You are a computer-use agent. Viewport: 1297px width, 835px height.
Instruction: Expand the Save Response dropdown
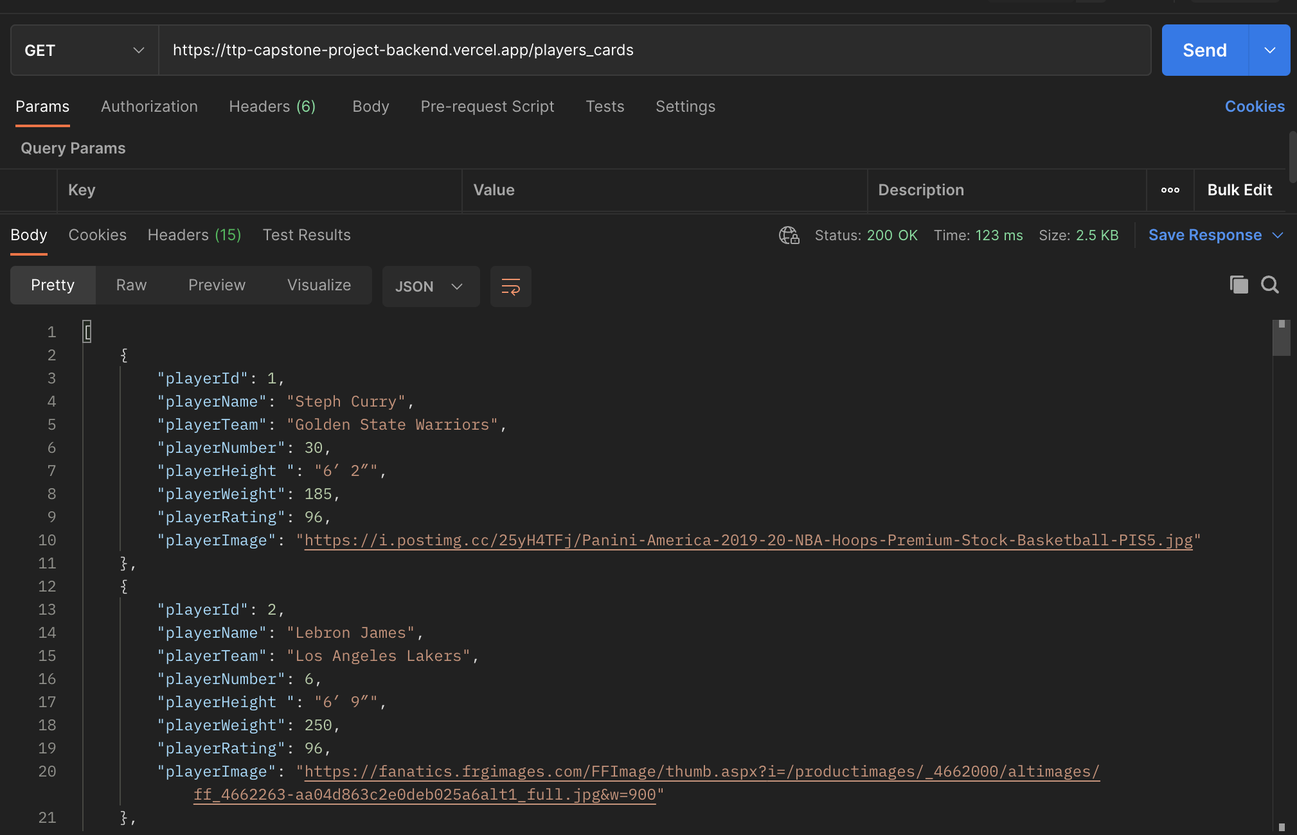pos(1276,235)
